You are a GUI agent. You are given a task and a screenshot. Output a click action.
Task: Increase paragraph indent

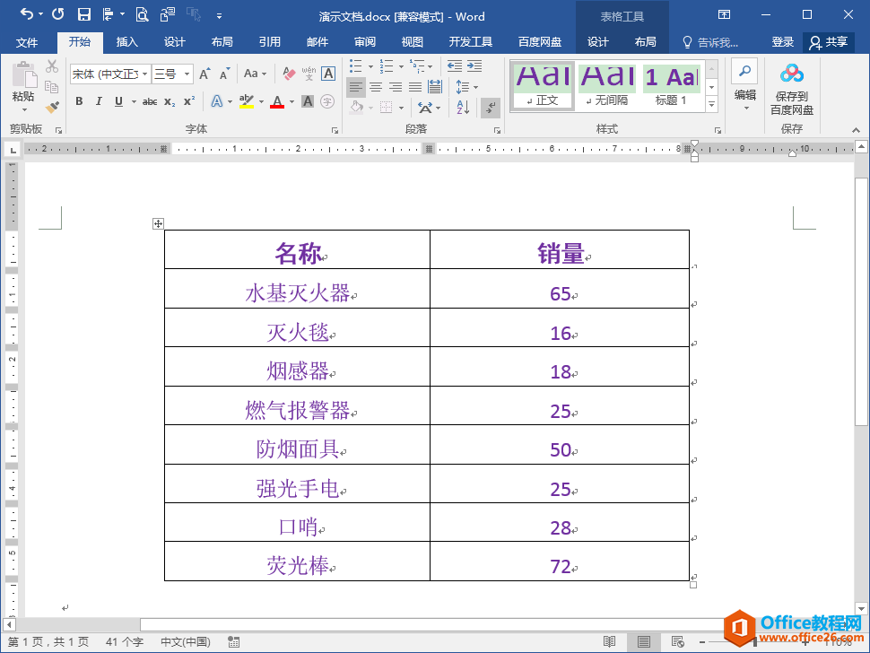click(x=474, y=66)
